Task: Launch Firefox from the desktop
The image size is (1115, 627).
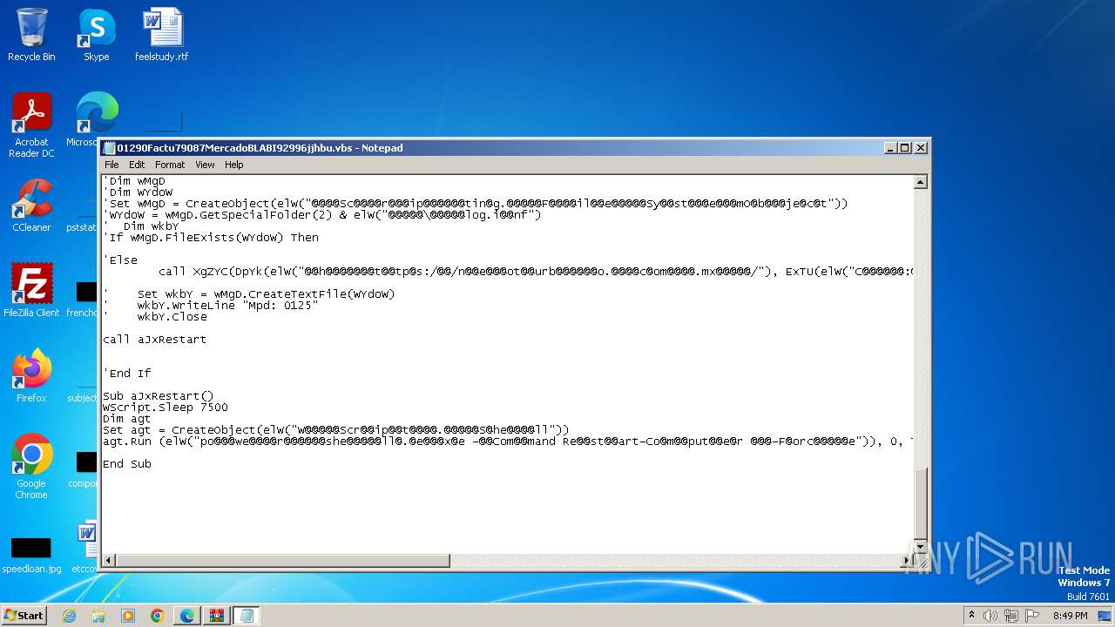Action: pyautogui.click(x=31, y=375)
